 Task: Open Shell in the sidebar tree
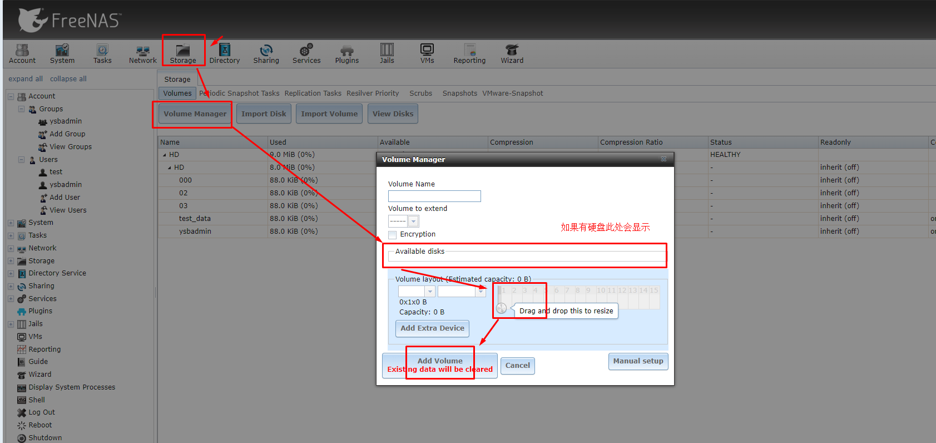[37, 400]
